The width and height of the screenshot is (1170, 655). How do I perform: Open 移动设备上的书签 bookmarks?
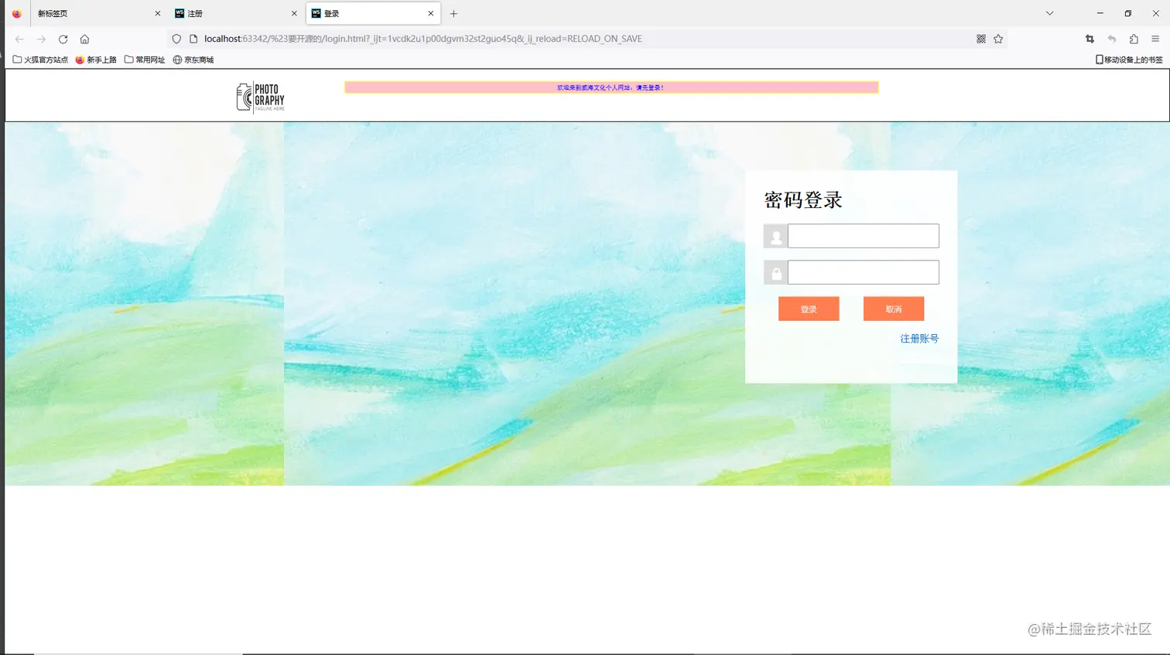(x=1129, y=60)
